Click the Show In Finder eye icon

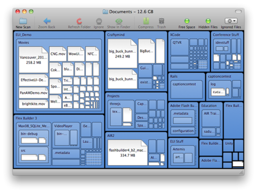coord(119,21)
